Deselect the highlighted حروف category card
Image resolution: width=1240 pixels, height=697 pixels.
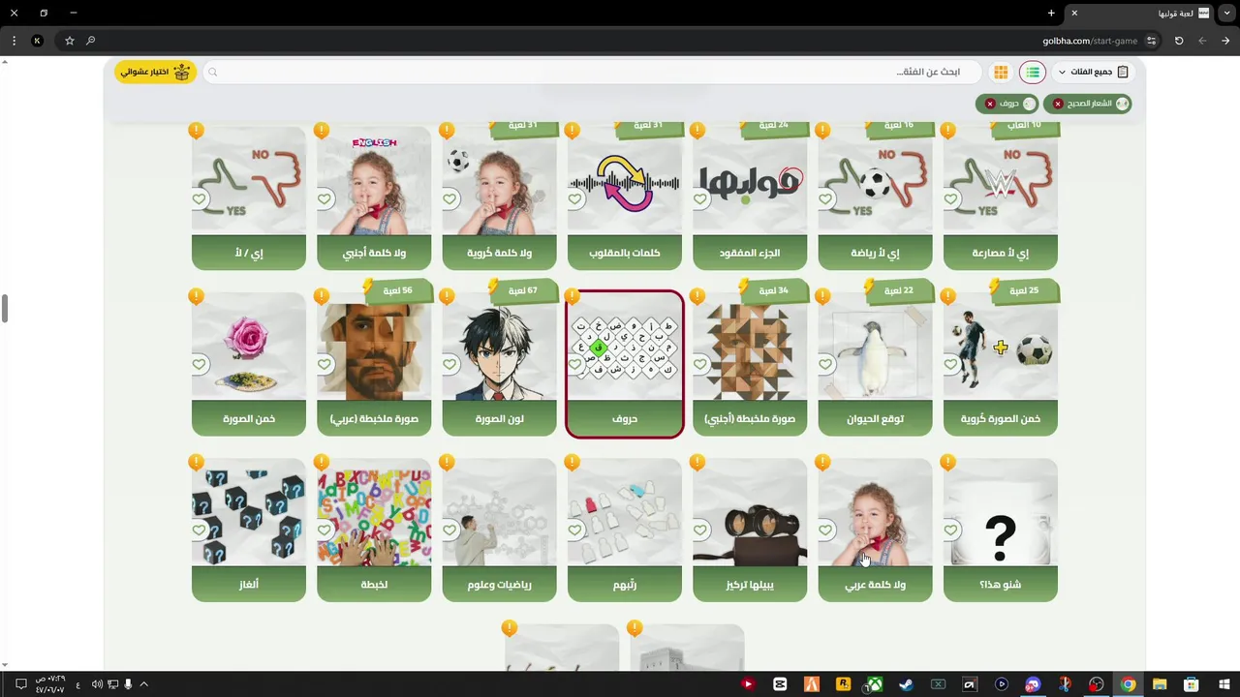[x=625, y=364]
